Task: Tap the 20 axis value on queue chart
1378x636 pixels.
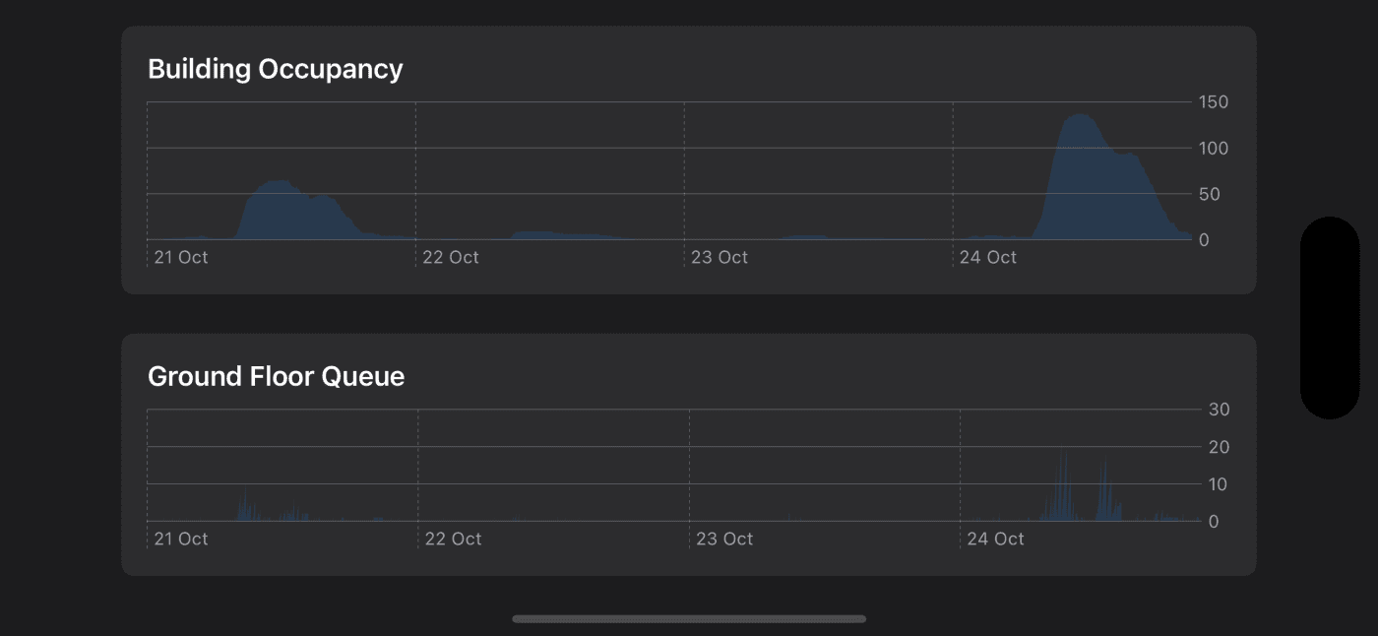Action: [1220, 447]
